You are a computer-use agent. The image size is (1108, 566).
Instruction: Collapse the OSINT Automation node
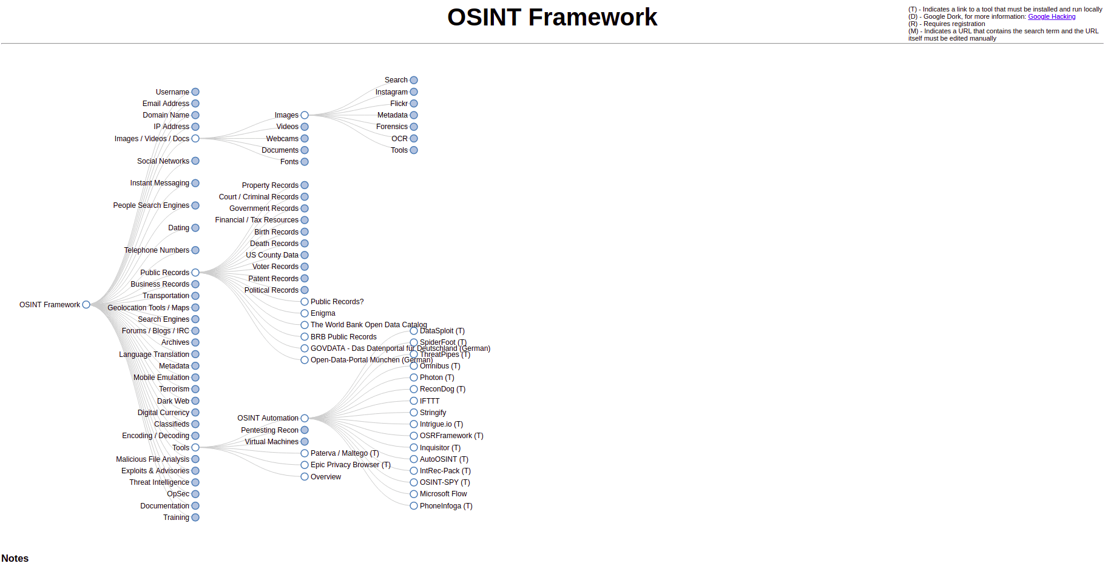click(x=305, y=418)
